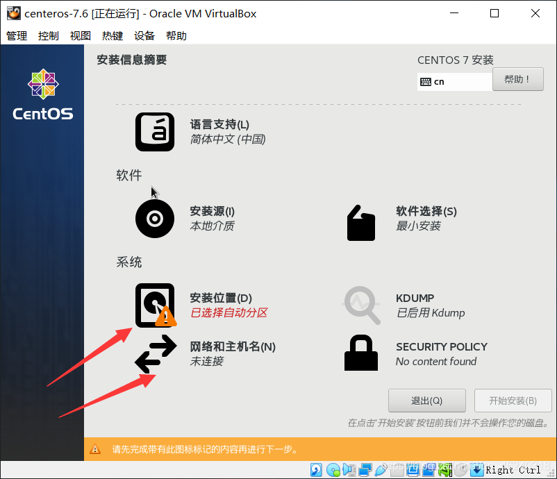Open software selection package icon

tap(361, 223)
